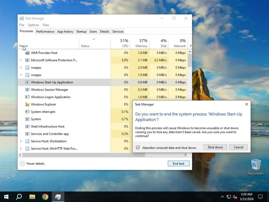Cancel the end process dialog
Screen dimensions: 269x202
pos(239,147)
